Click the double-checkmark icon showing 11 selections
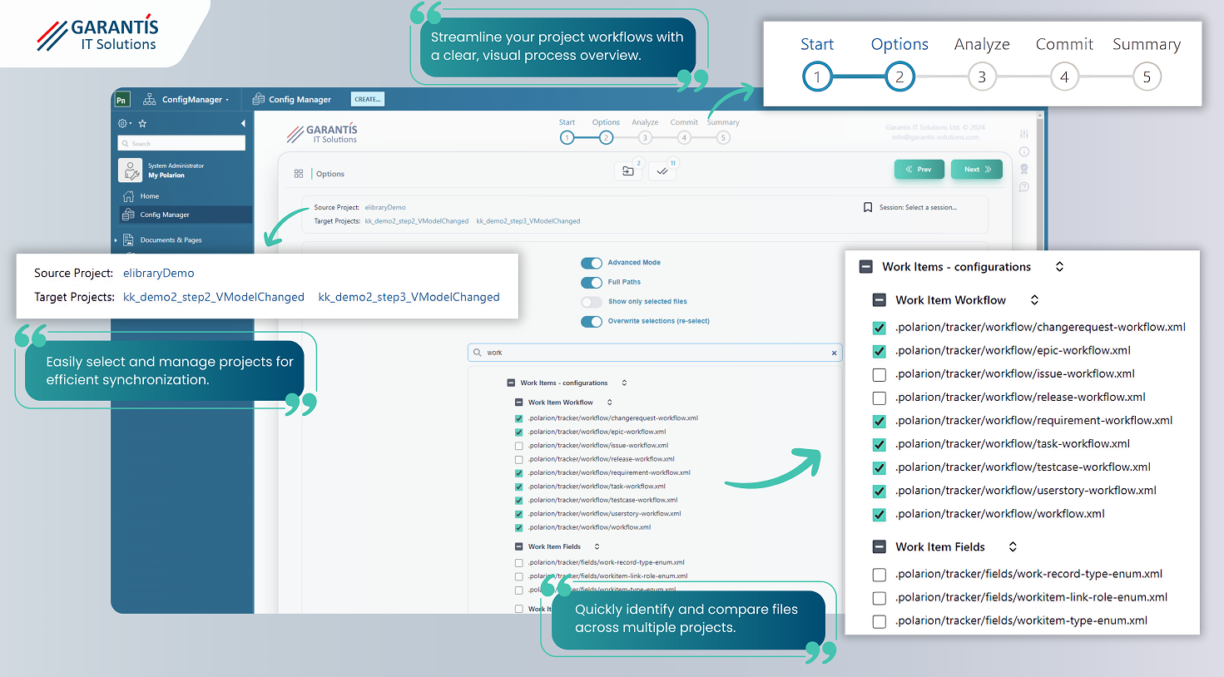This screenshot has width=1224, height=677. (662, 170)
